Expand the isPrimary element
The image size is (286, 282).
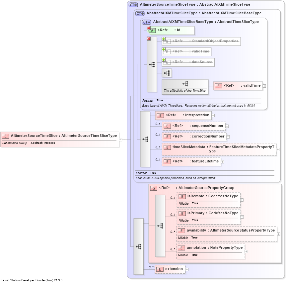point(242,217)
